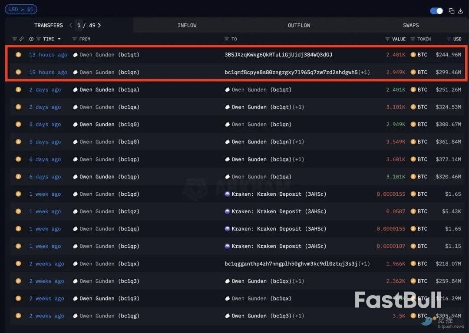Screen dimensions: 469x333
Task: Open the USD column filter icon
Action: coord(449,39)
